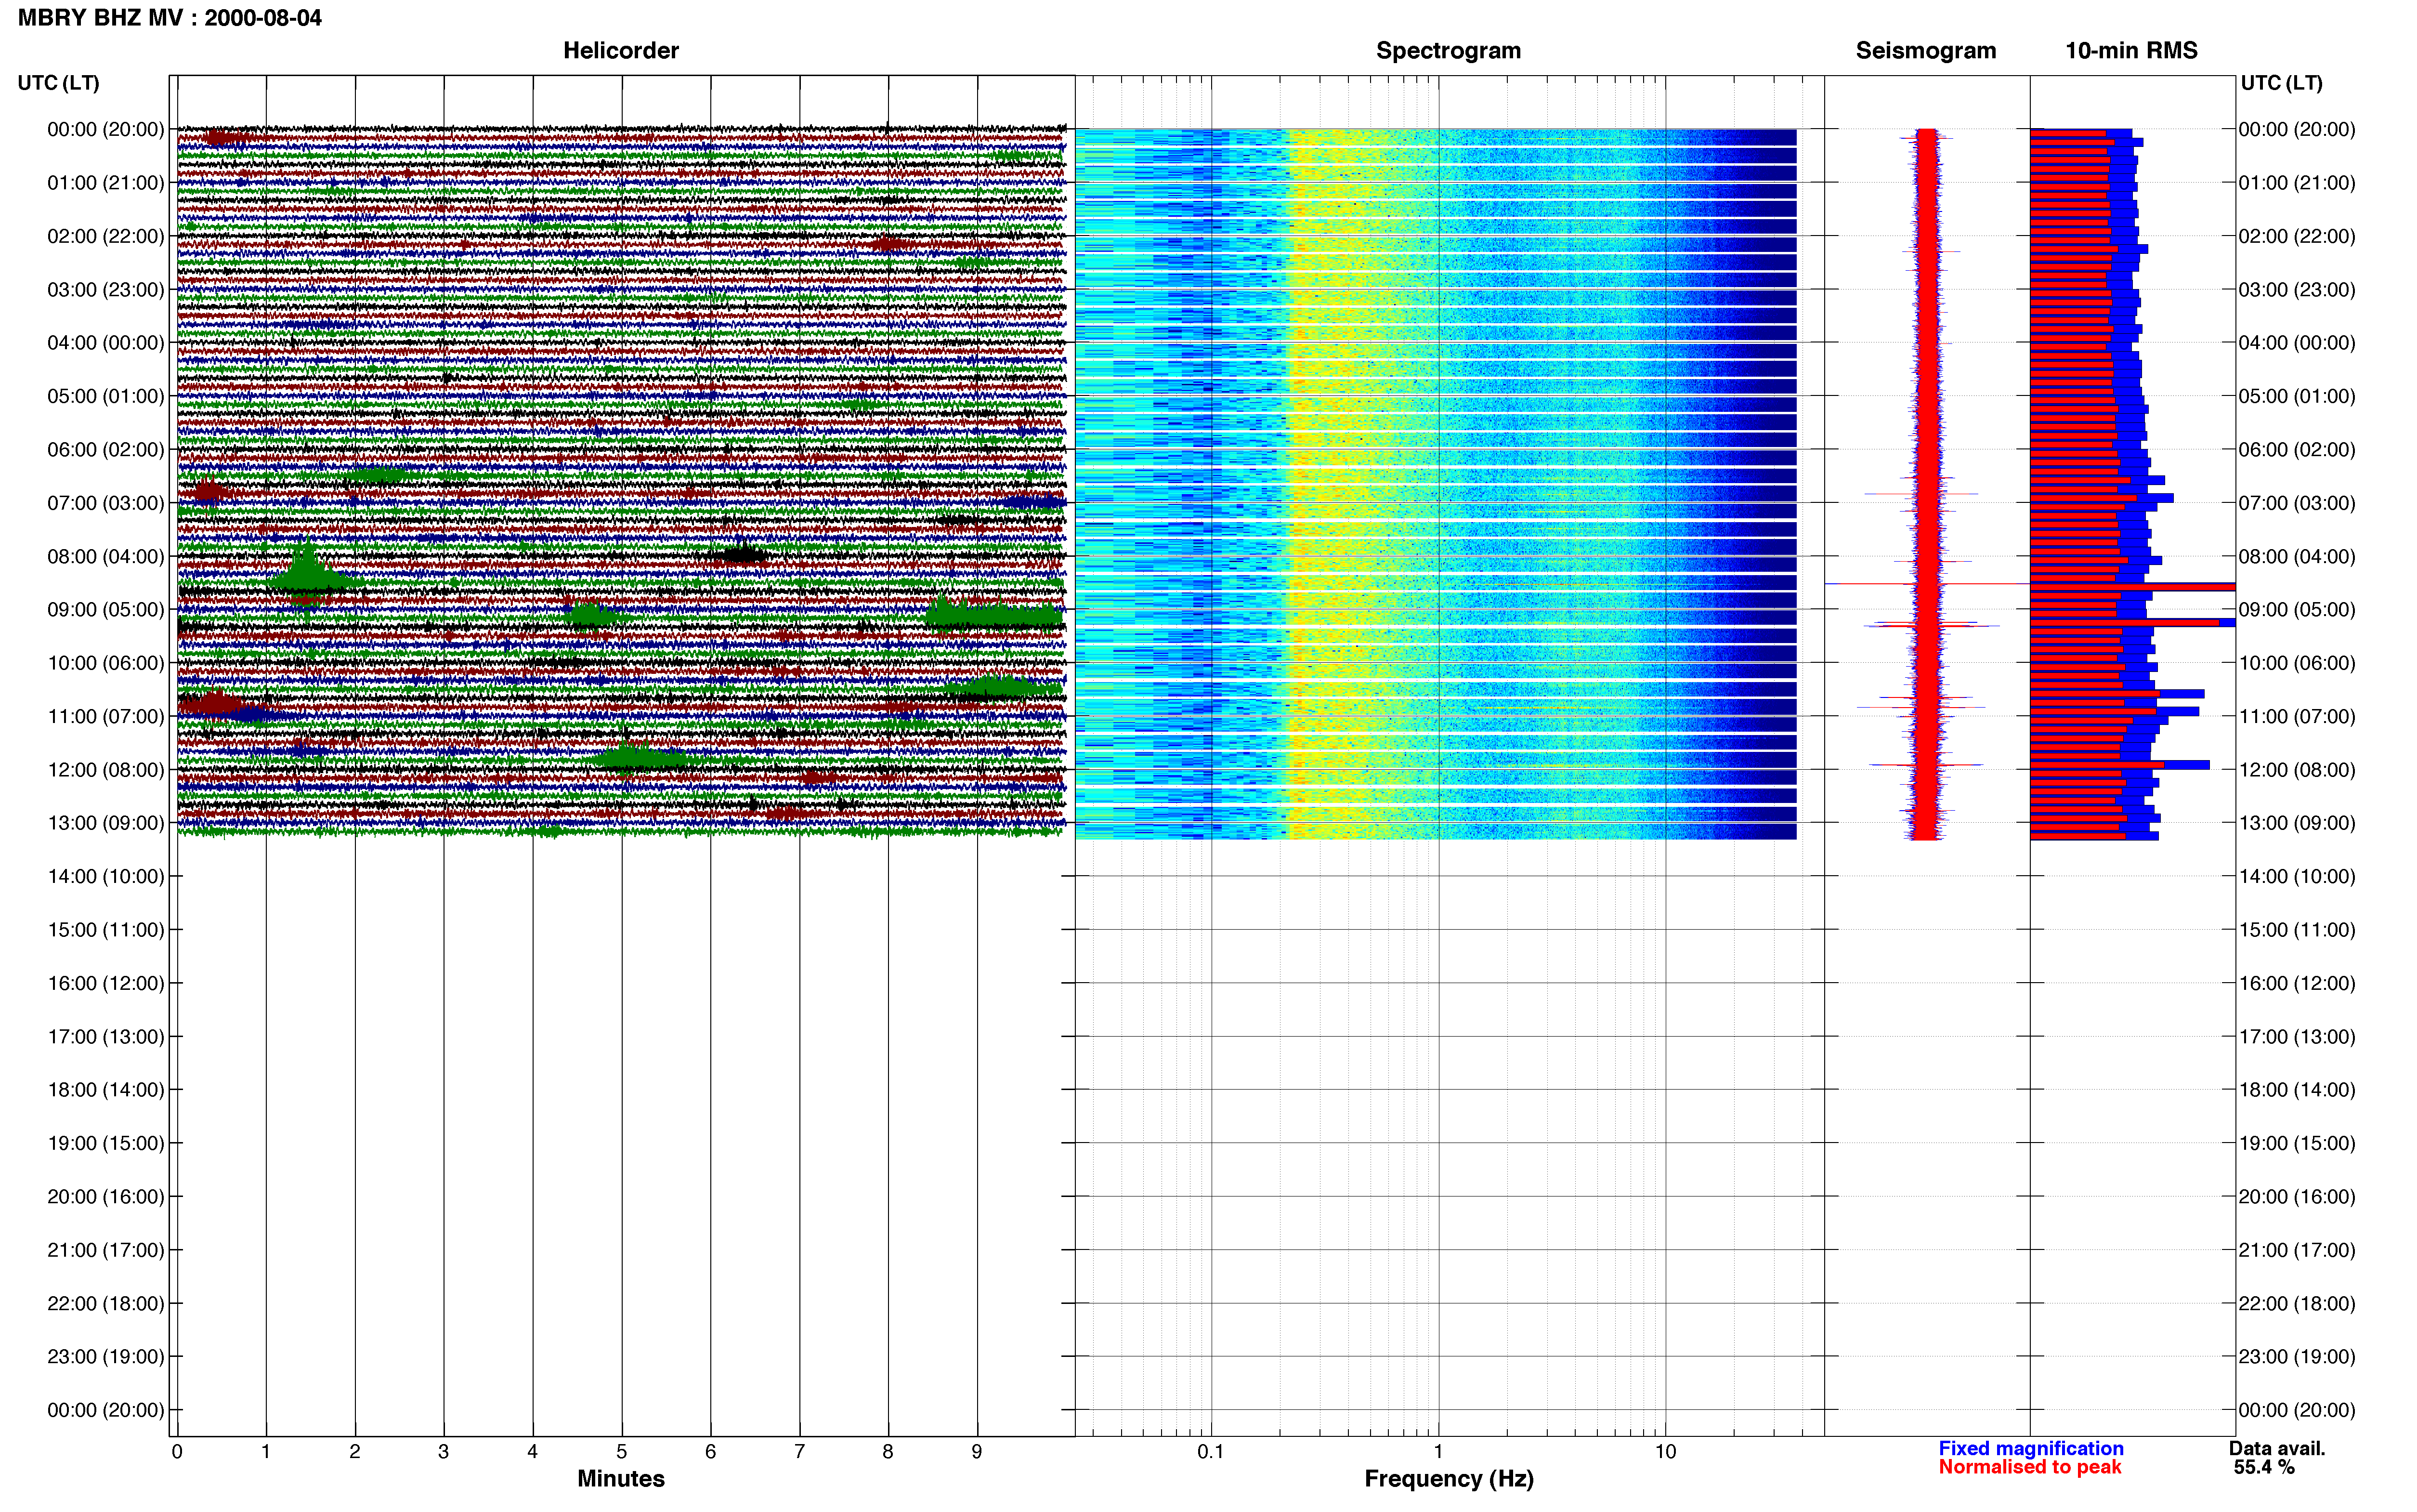Click the 0.1 frequency tick label
This screenshot has height=1512, width=2417.
coord(1211,1451)
